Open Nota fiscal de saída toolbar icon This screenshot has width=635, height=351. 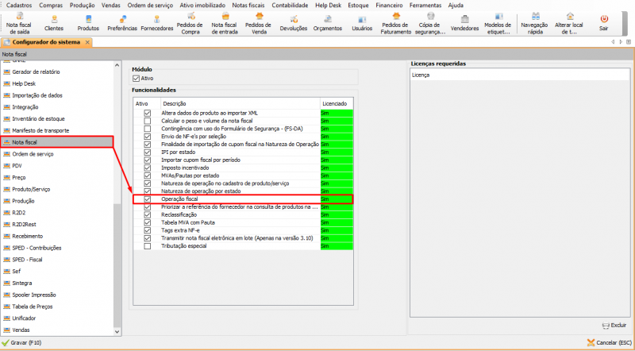point(17,21)
